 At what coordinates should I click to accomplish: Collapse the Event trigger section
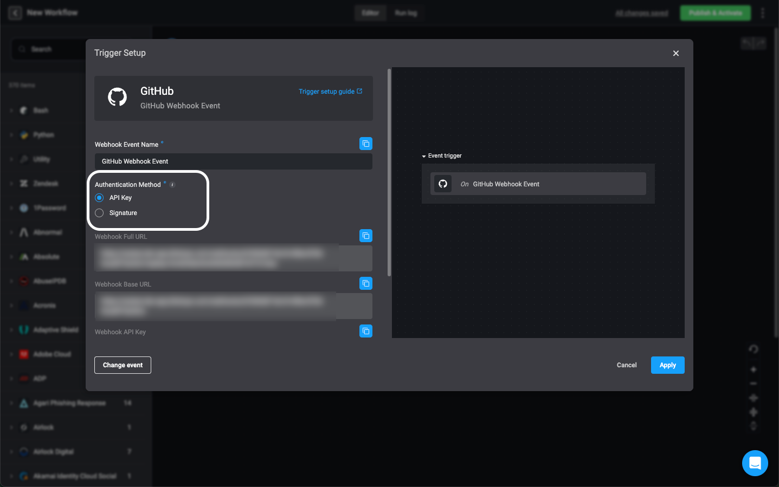point(424,156)
